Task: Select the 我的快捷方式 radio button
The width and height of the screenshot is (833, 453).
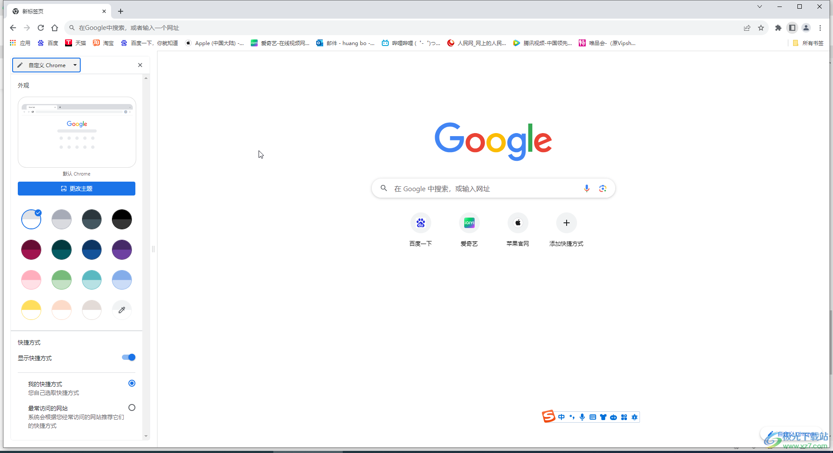Action: coord(132,383)
